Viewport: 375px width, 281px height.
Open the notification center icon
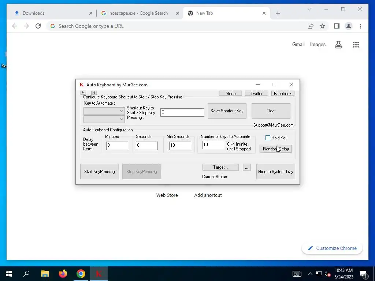click(x=364, y=274)
